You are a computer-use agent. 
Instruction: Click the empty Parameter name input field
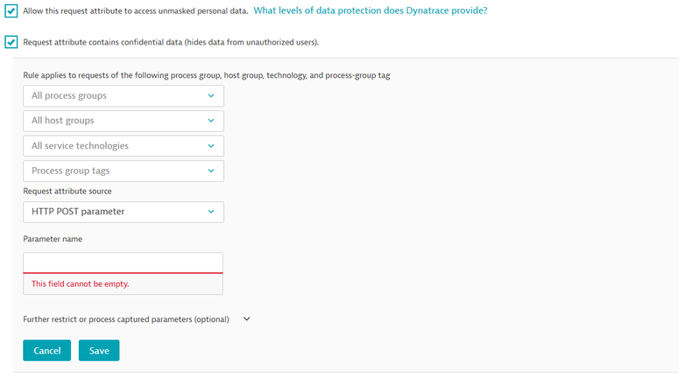[x=123, y=262]
